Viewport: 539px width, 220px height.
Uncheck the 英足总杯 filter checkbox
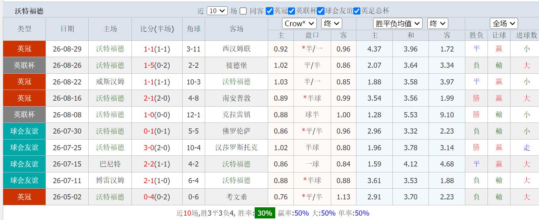(x=357, y=11)
